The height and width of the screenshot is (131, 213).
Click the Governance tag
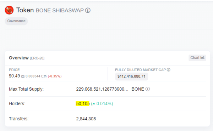(x=16, y=21)
